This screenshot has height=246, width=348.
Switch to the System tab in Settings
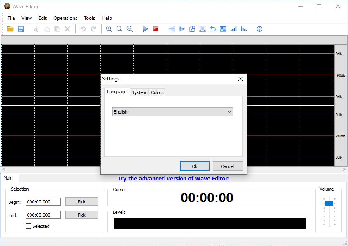click(139, 92)
